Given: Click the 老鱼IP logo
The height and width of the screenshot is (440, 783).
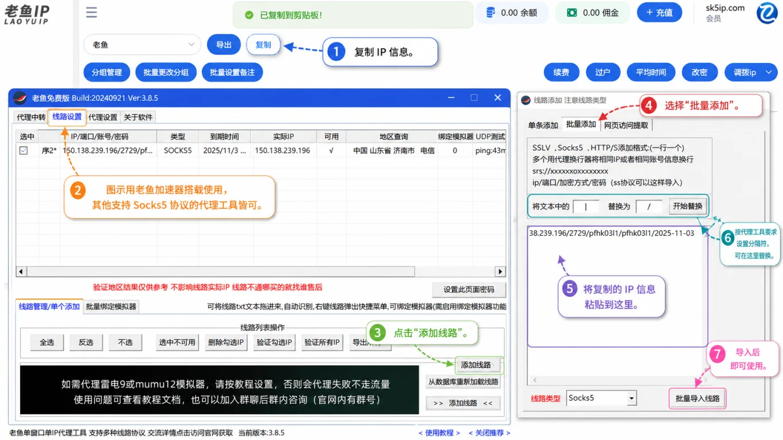Looking at the screenshot, I should [27, 15].
